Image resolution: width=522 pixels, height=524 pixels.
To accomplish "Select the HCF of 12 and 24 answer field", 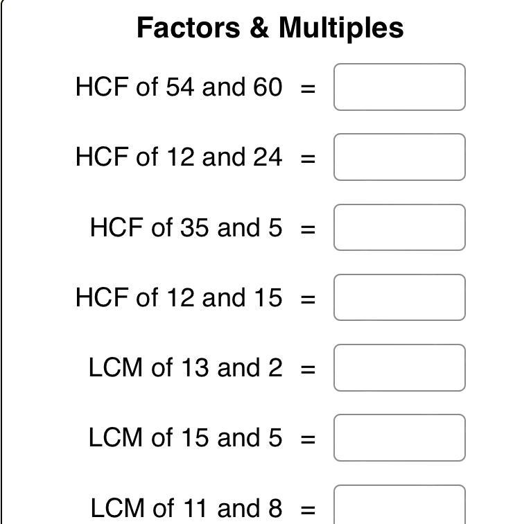I will click(399, 157).
